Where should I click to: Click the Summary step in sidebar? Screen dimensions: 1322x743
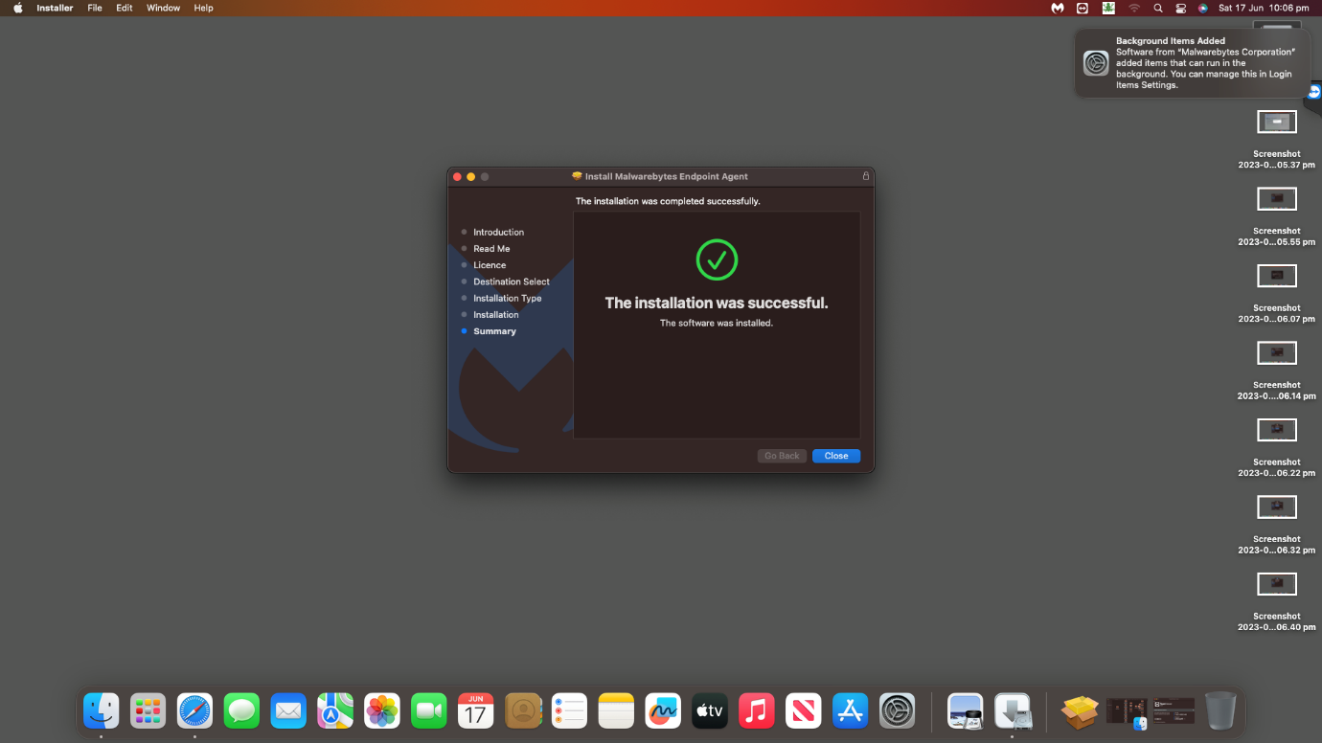tap(494, 331)
